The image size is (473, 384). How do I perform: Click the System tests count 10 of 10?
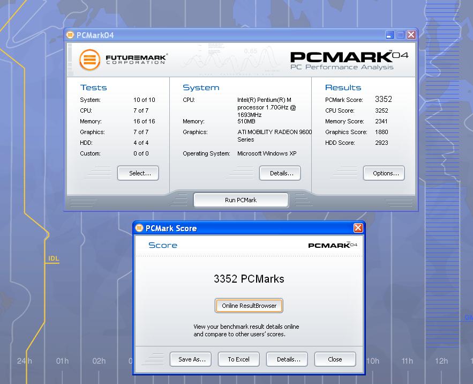[144, 100]
